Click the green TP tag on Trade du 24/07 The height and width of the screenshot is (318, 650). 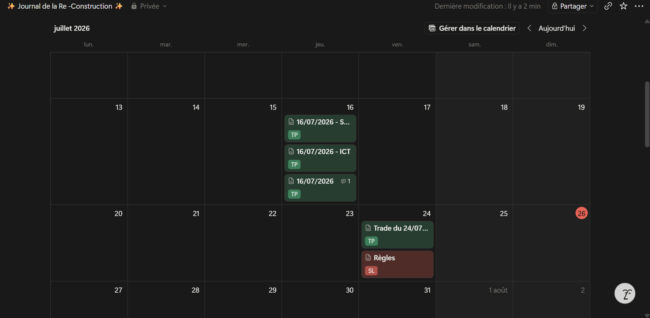[x=371, y=241]
